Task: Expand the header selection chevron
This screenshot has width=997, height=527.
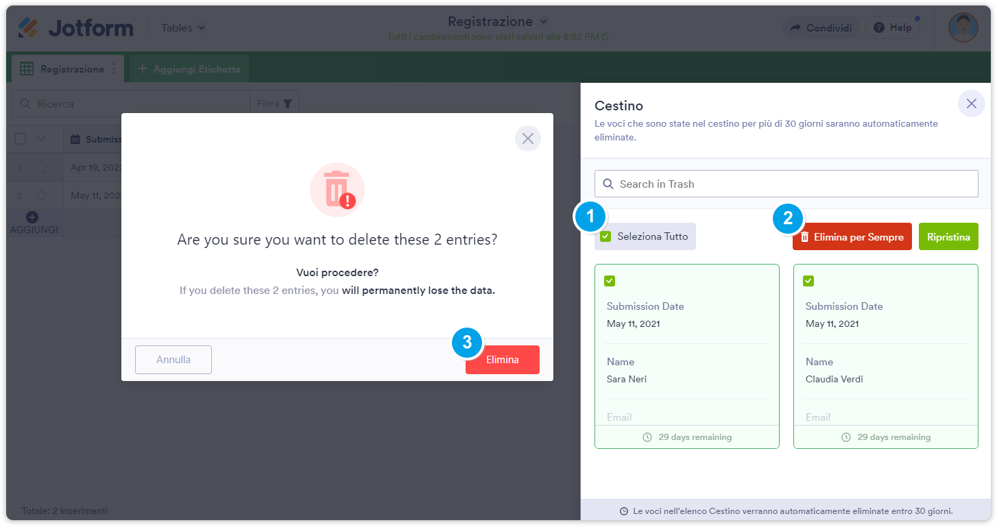Action: coord(41,139)
